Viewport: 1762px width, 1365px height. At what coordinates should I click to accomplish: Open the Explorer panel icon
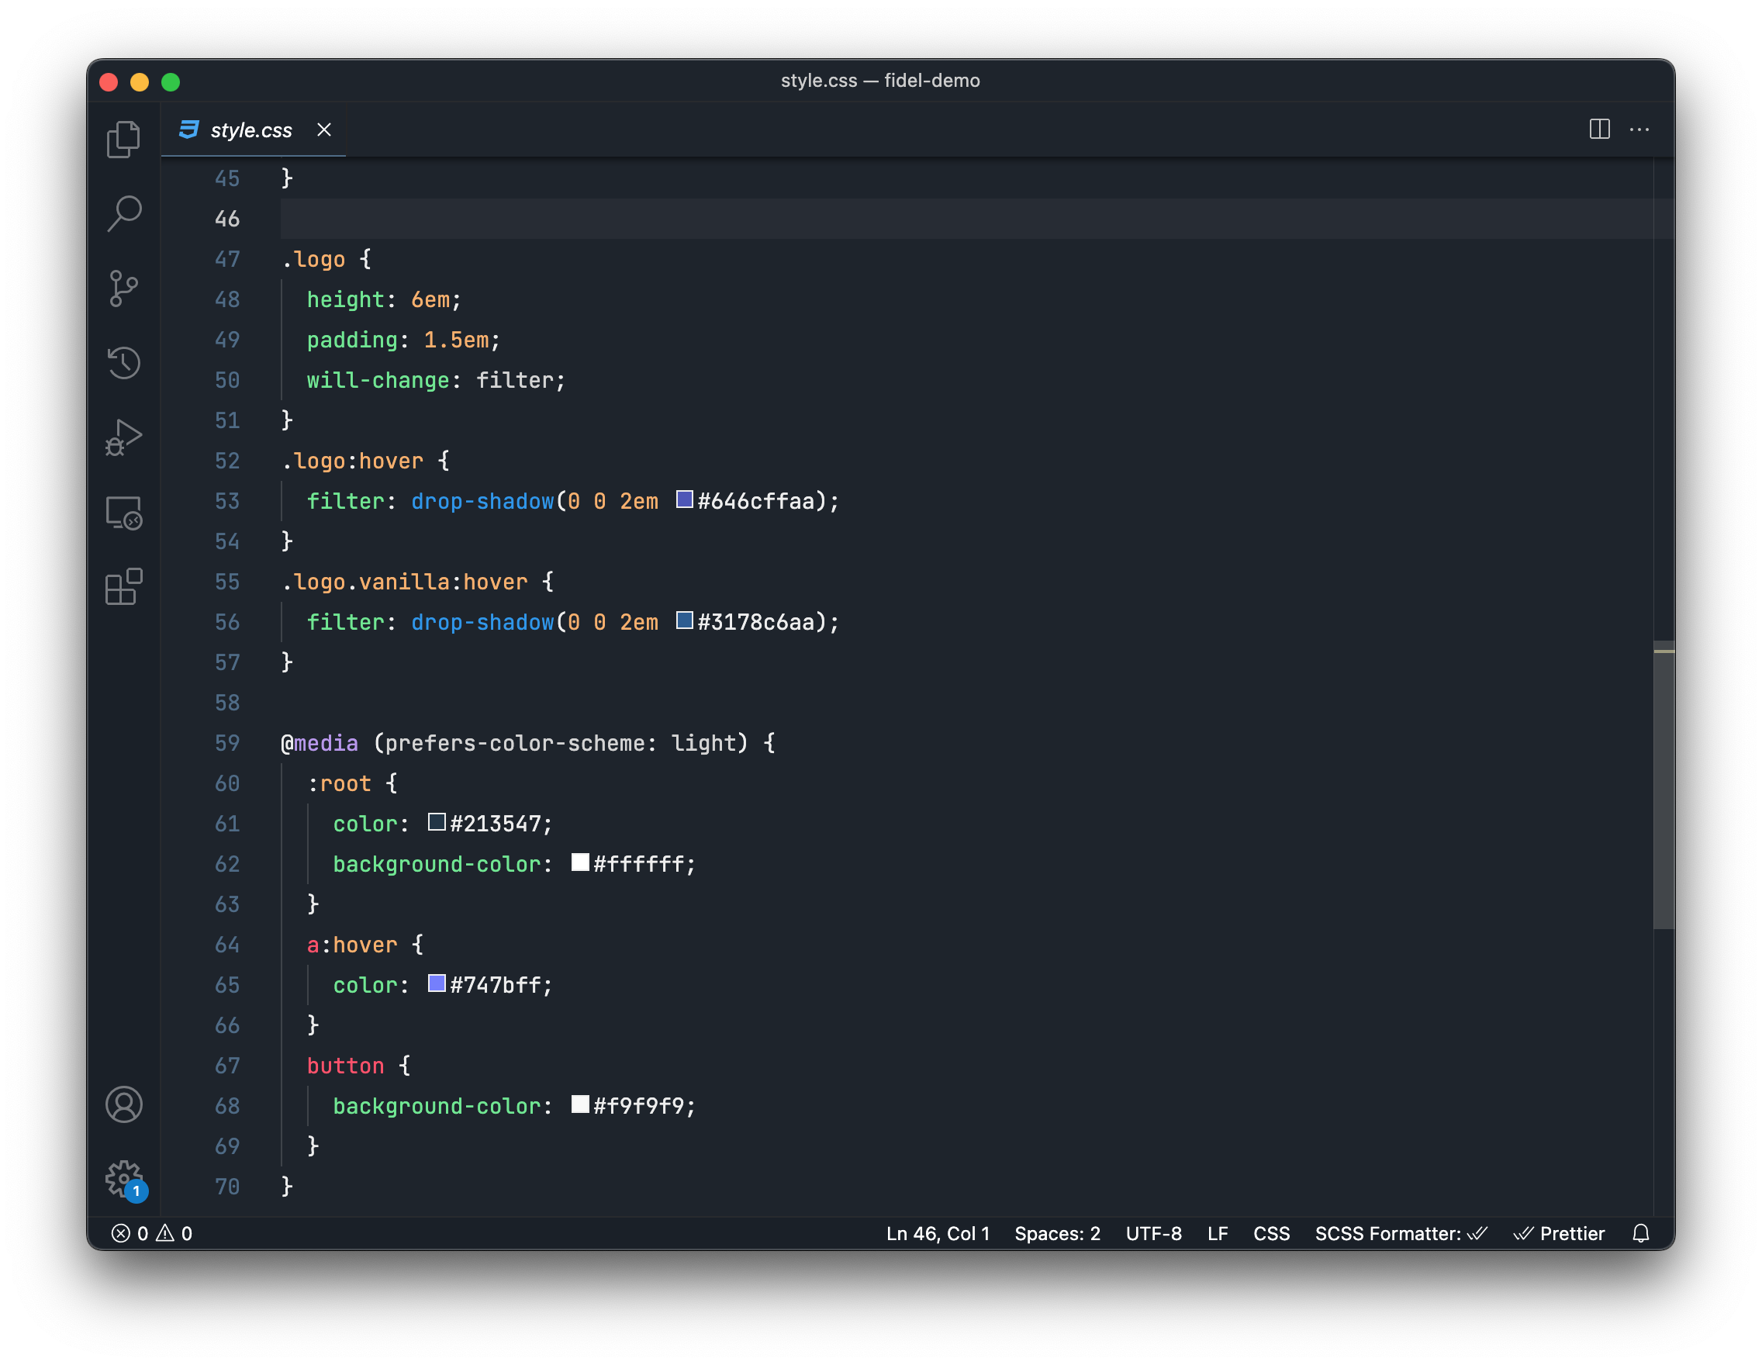[x=123, y=140]
